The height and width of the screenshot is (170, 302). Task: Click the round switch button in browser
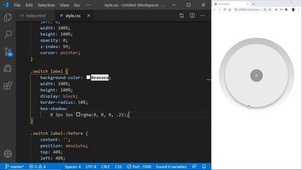256,76
